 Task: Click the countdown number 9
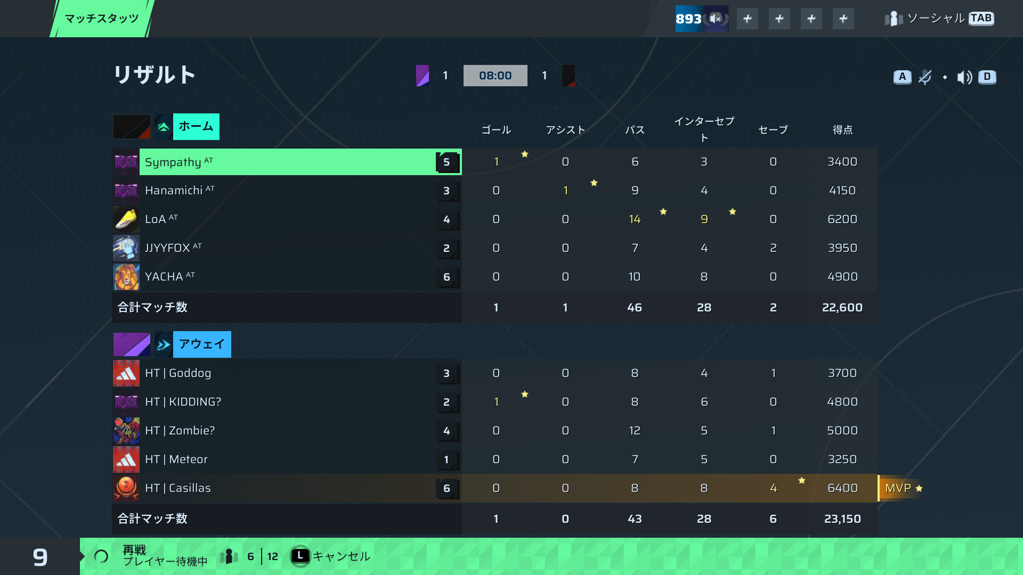(40, 557)
